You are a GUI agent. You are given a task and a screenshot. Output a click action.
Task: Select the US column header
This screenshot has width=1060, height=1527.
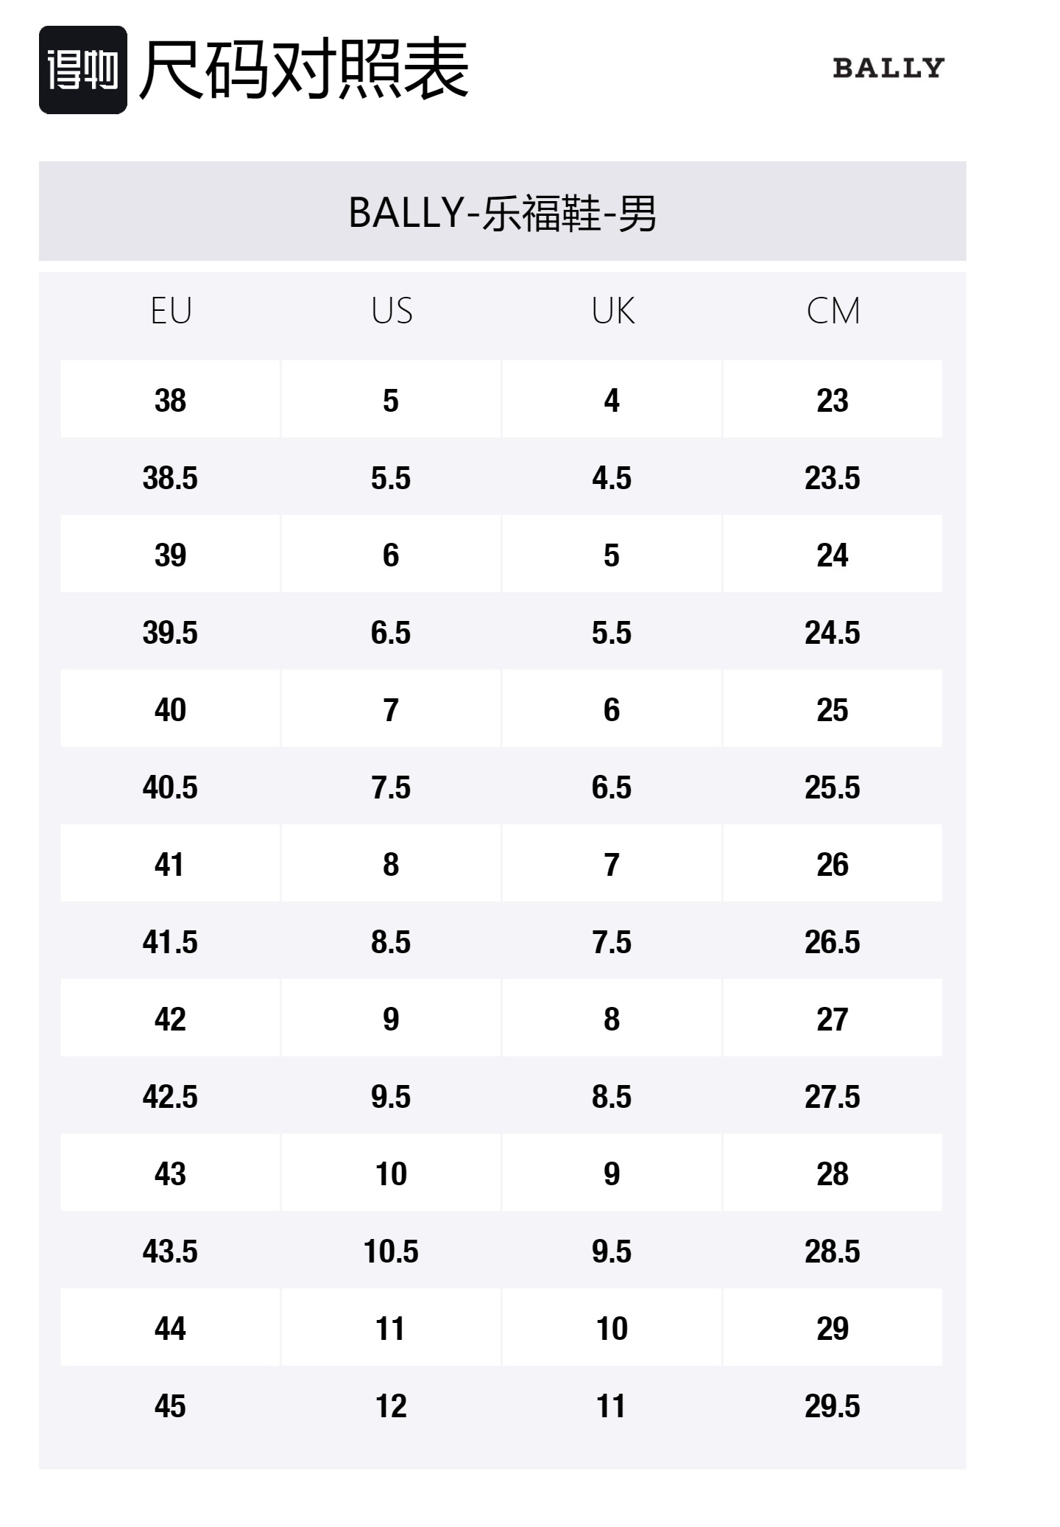392,311
